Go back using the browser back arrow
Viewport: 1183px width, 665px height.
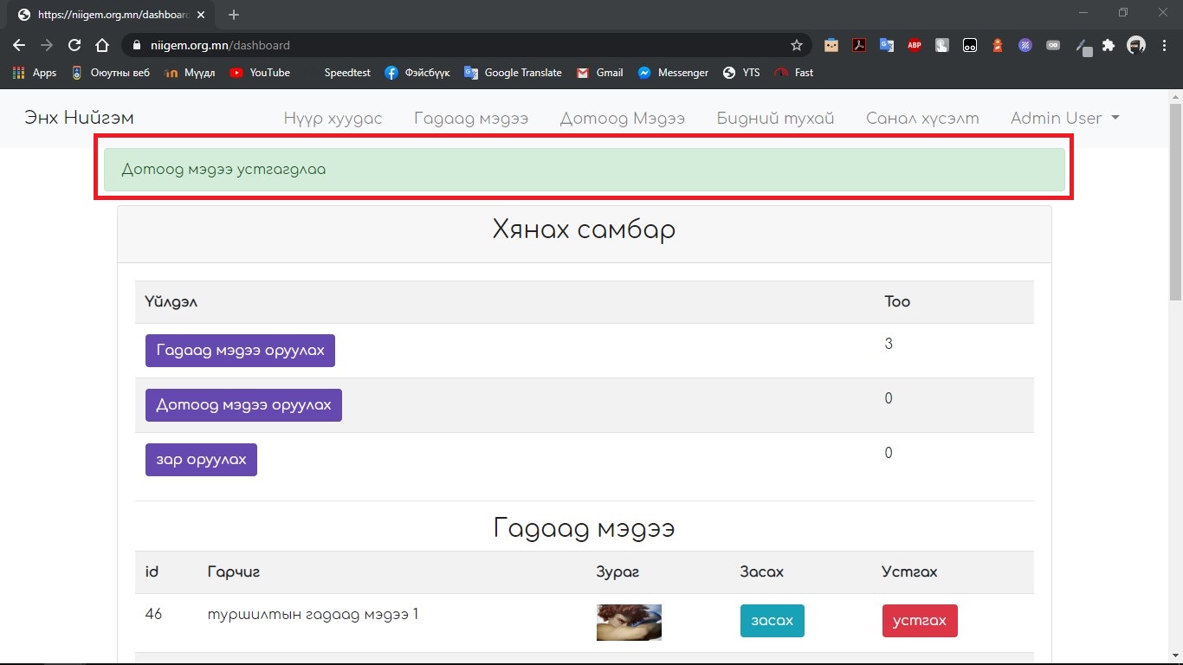tap(19, 45)
